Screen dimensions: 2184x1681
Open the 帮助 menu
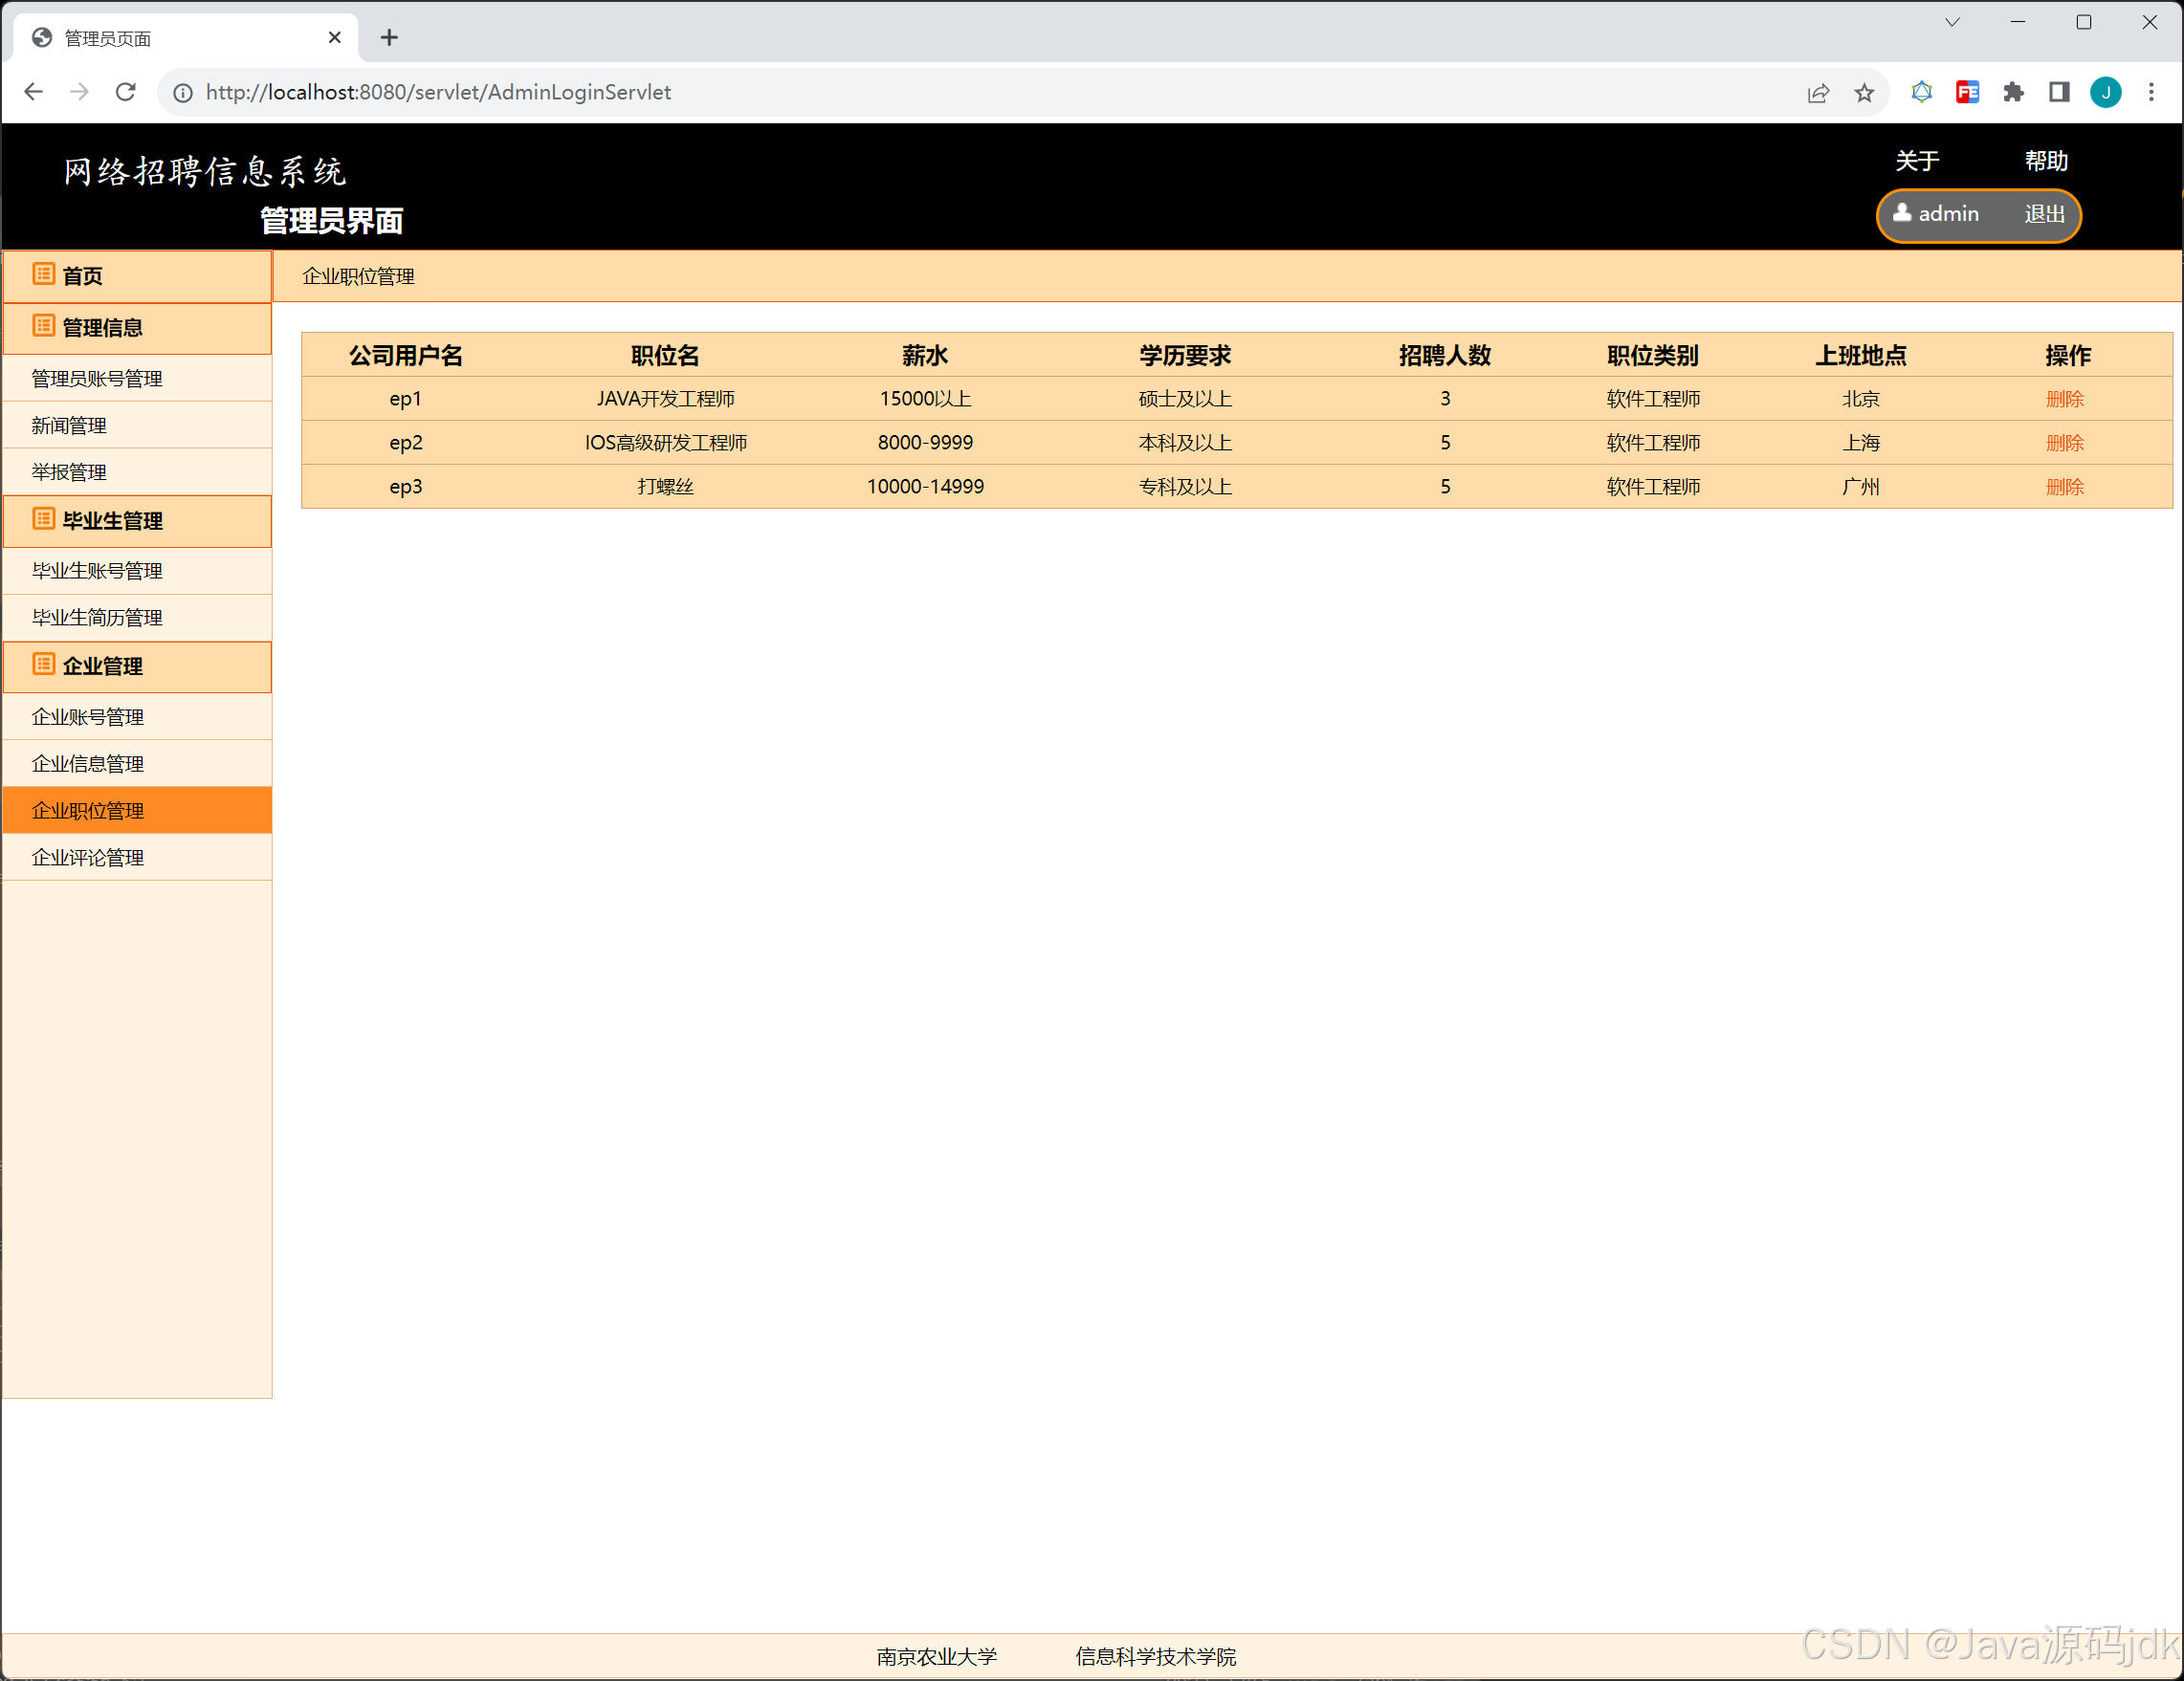pos(2046,161)
